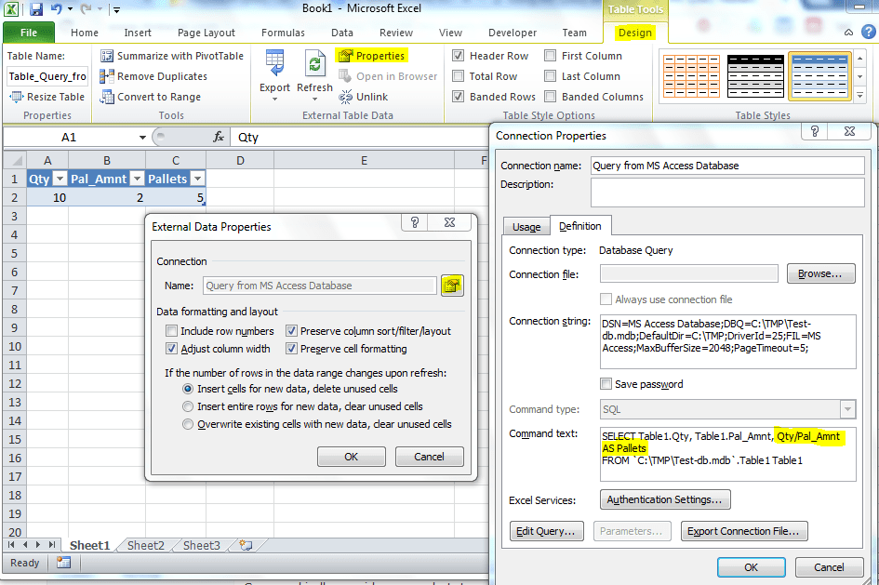Click the Insert Worksheet tab icon

coord(246,545)
